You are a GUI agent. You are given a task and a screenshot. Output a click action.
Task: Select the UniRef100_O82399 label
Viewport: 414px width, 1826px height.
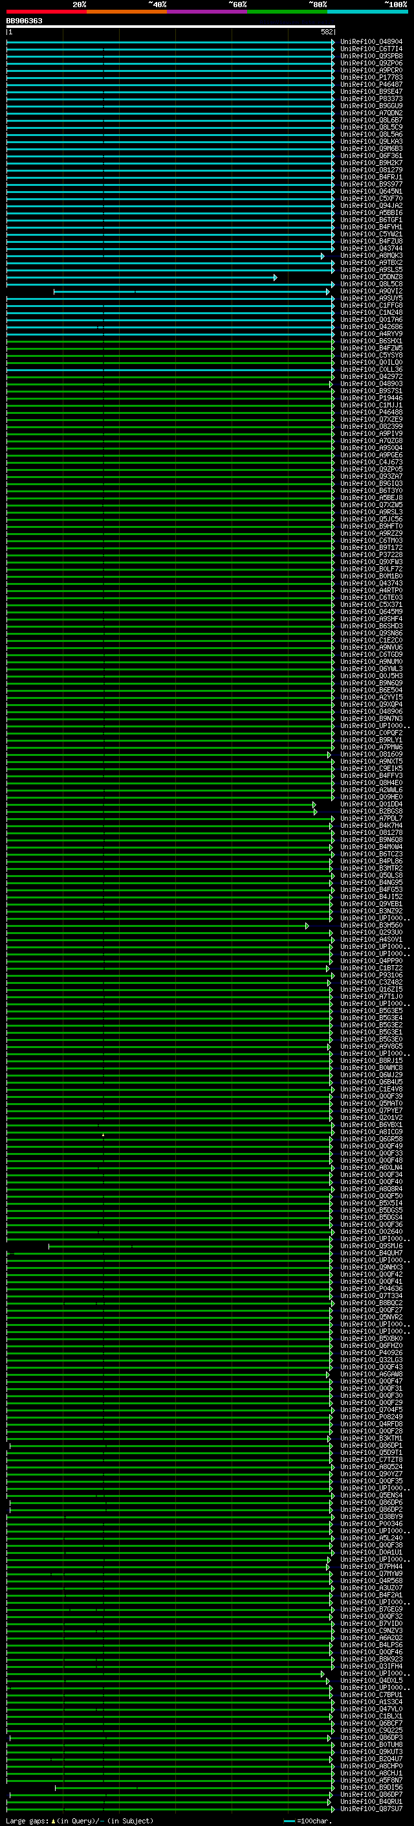click(371, 427)
